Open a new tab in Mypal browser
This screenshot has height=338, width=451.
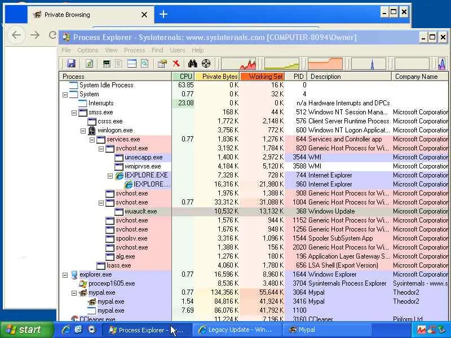(163, 14)
